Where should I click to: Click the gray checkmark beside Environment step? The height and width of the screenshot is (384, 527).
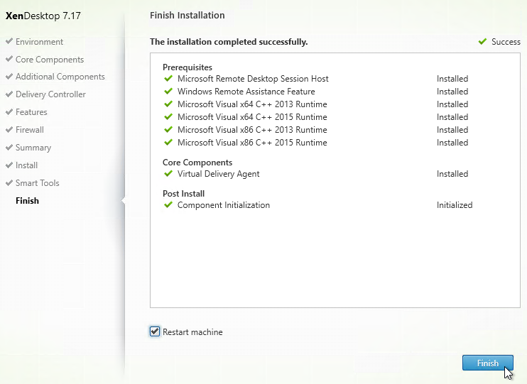[9, 41]
